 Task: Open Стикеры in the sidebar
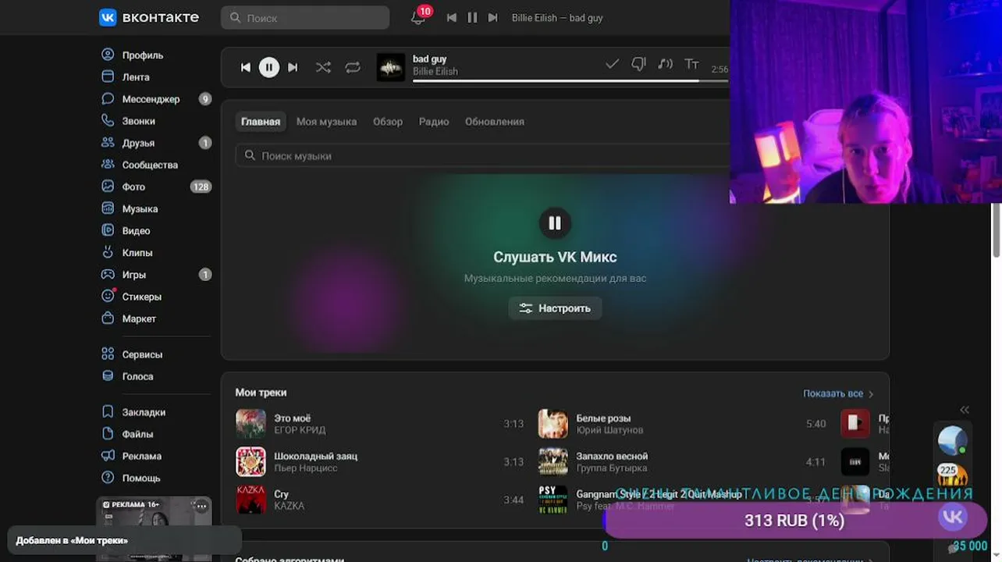141,297
